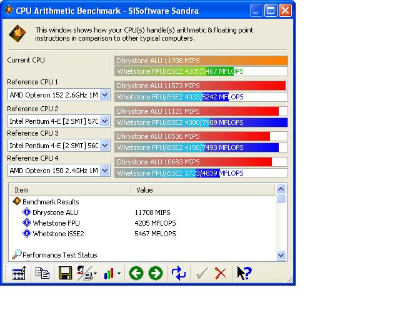This screenshot has height=320, width=400.
Task: Open Reference CPU 2 dropdown (Pentium 4-E 570)
Action: pyautogui.click(x=105, y=121)
